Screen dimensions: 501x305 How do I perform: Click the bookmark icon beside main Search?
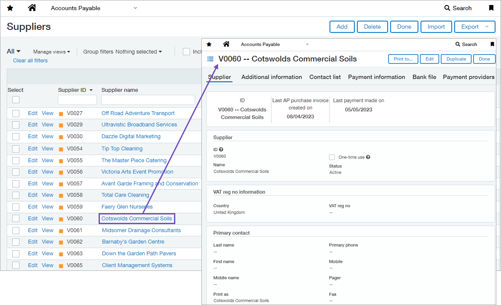coord(491,8)
